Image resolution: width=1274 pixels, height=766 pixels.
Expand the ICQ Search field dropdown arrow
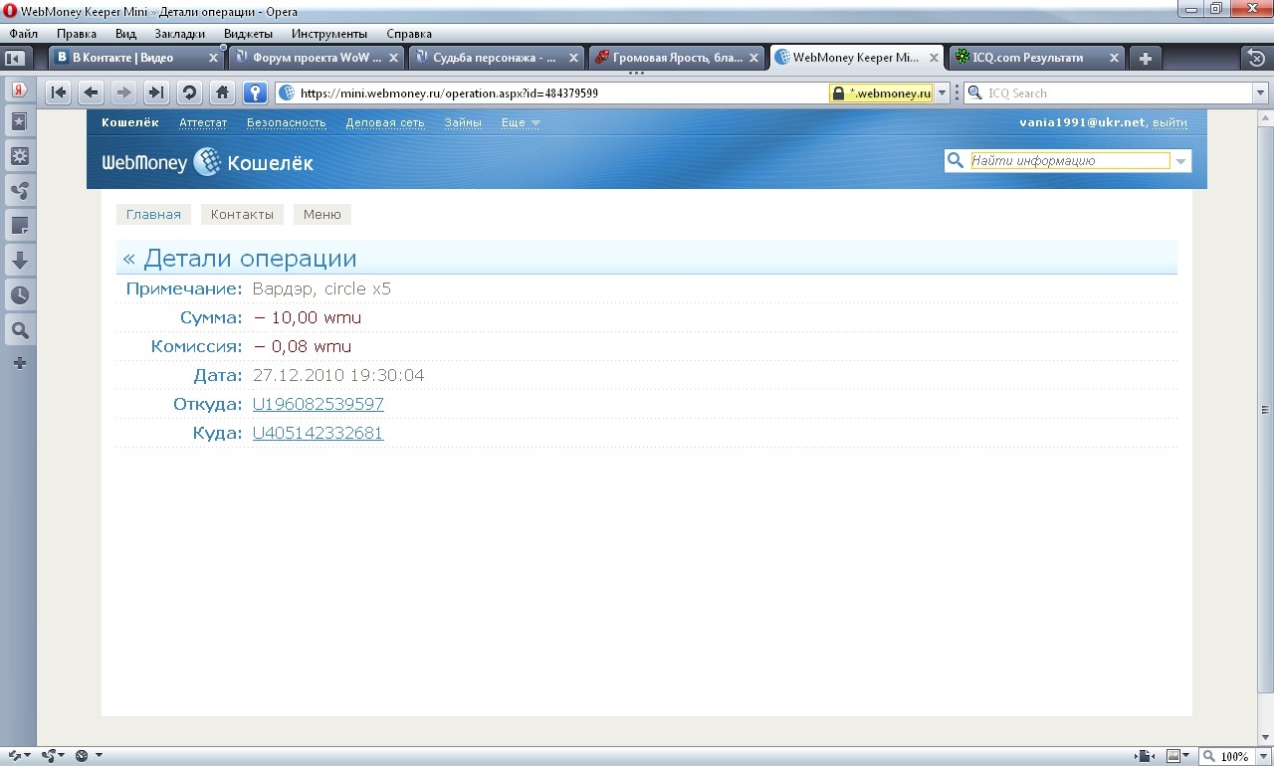click(1258, 94)
